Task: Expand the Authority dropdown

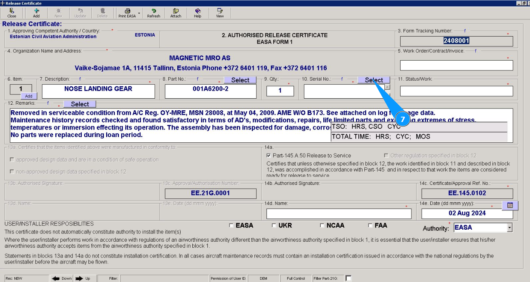Action: (509, 227)
